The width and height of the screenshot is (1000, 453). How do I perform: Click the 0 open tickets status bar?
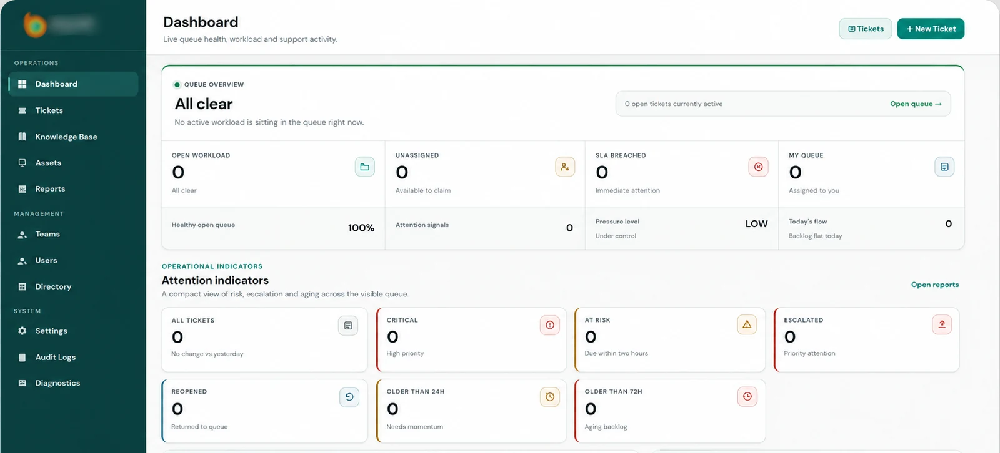tap(783, 104)
